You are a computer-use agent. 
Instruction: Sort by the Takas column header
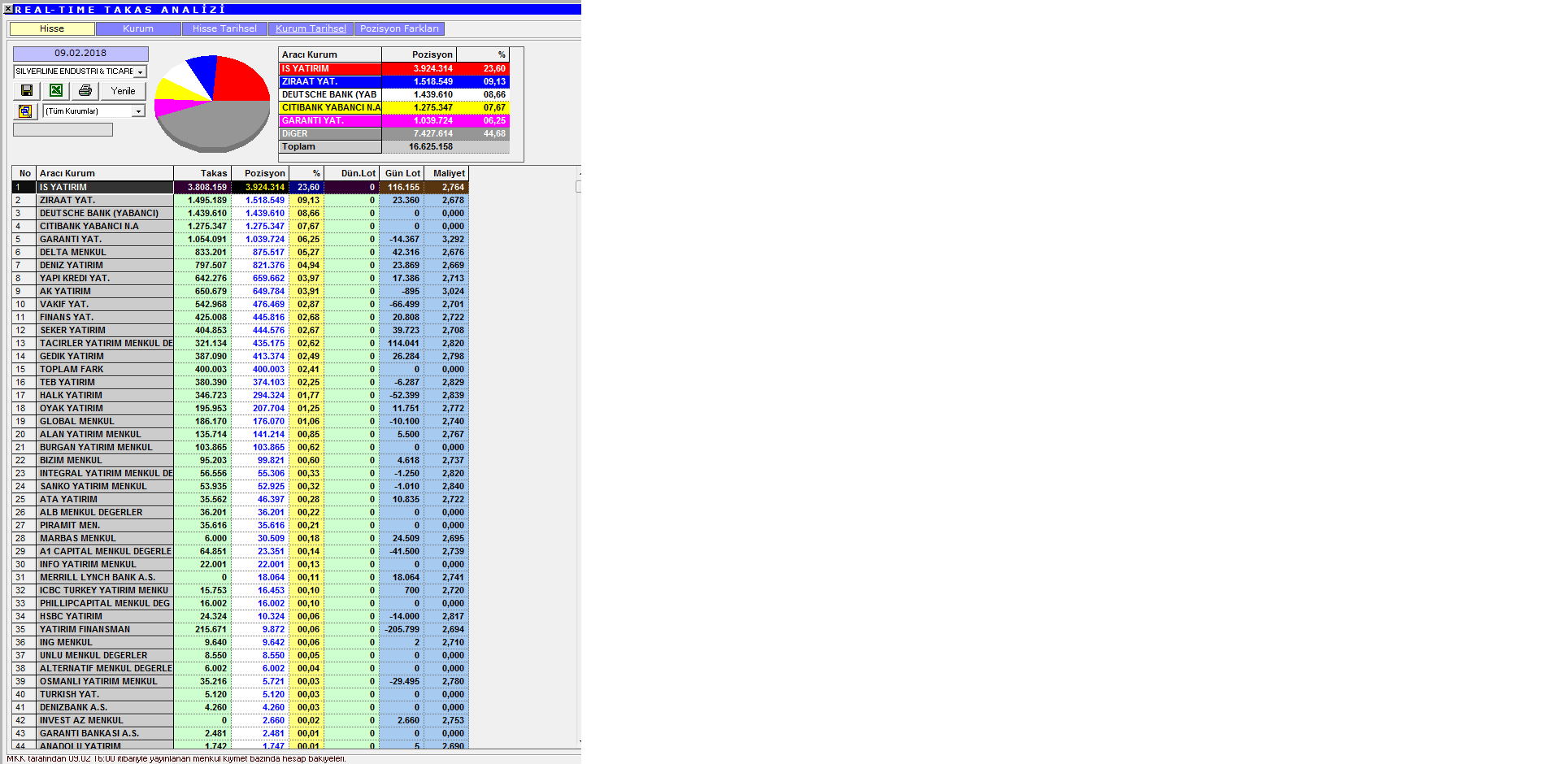click(x=202, y=173)
